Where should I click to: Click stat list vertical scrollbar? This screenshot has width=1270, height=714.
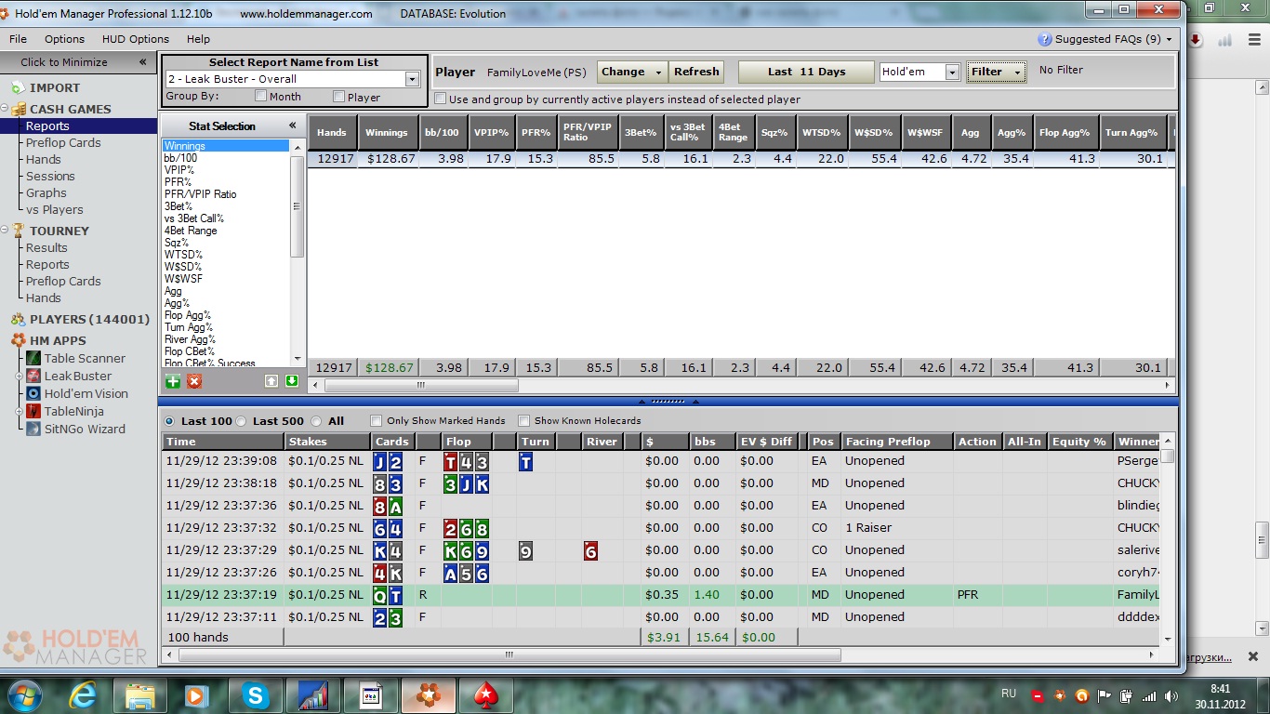point(297,207)
